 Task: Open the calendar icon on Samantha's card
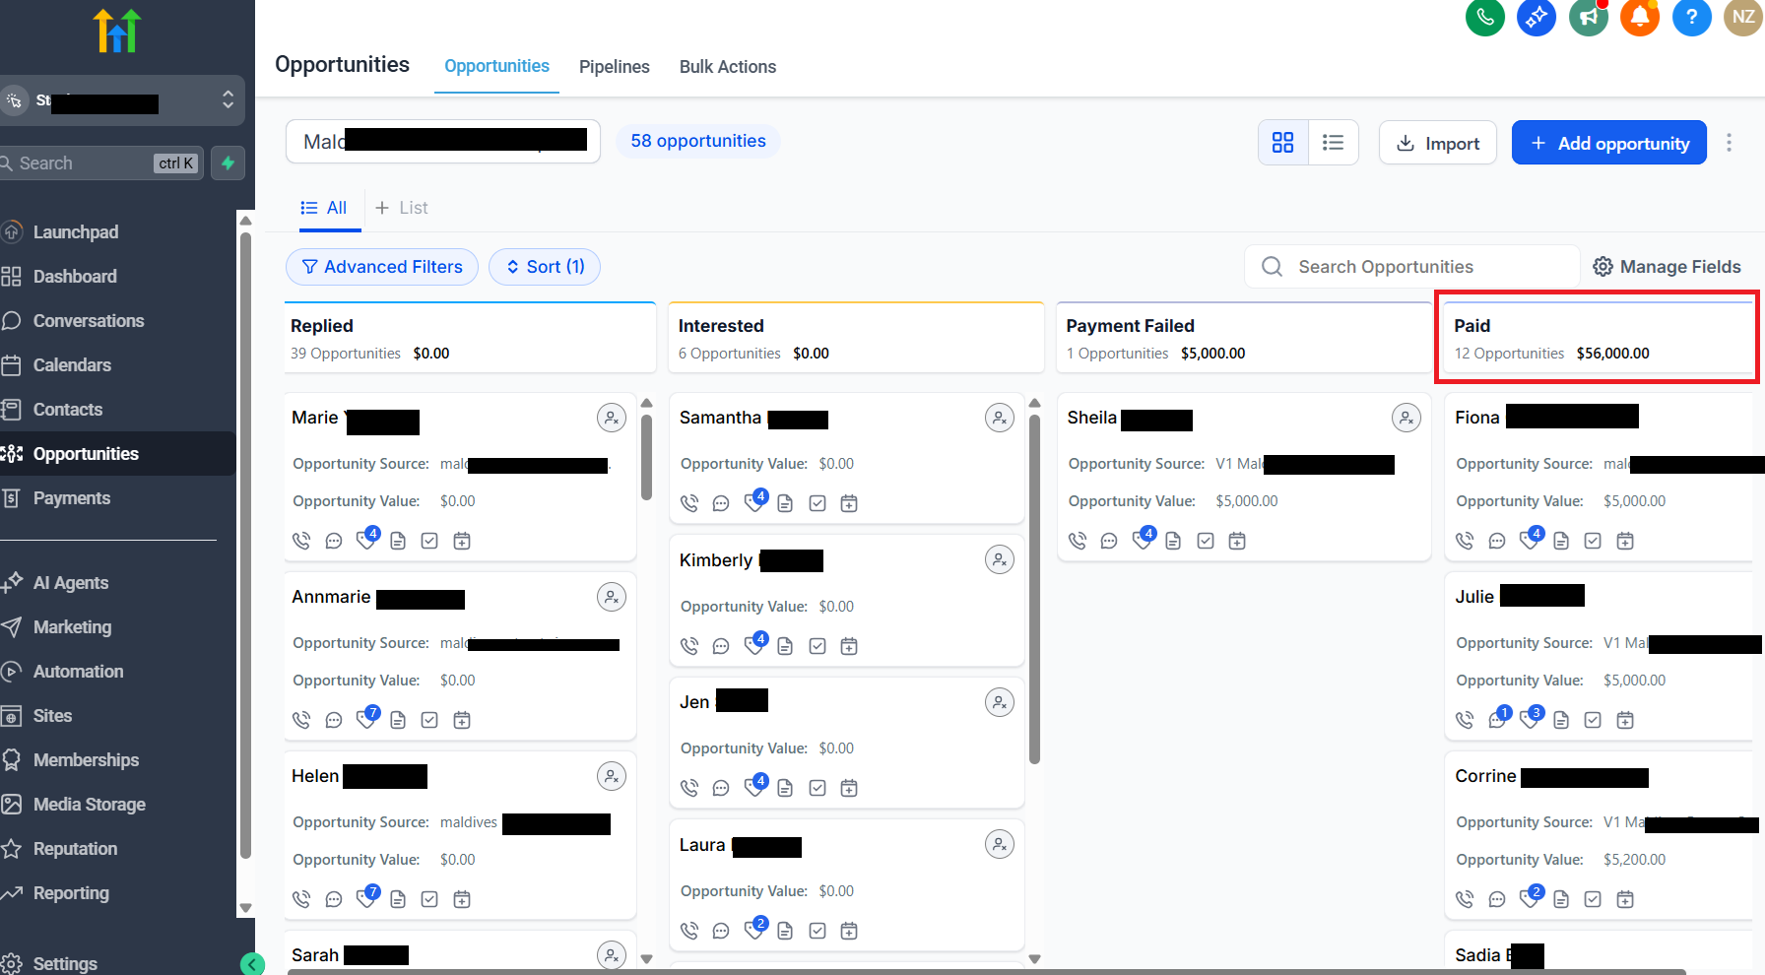(849, 502)
